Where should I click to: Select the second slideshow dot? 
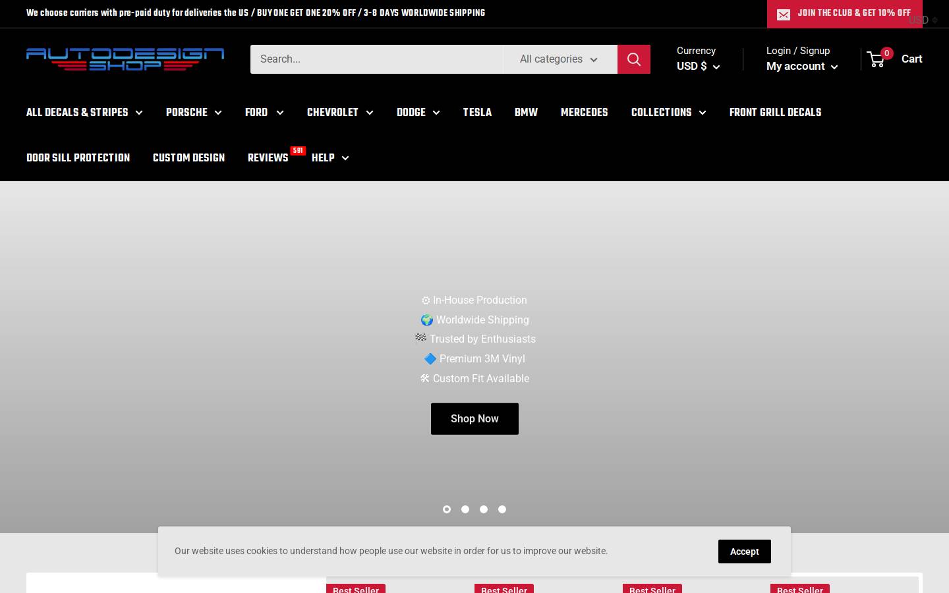tap(465, 509)
